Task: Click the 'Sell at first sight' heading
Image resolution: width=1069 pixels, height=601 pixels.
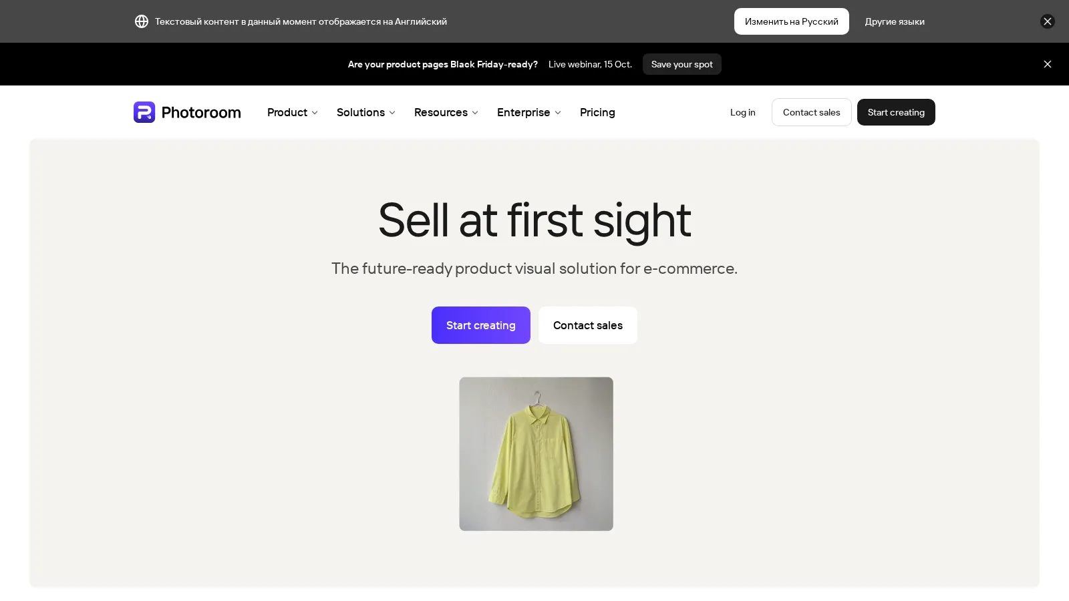Action: 534,220
